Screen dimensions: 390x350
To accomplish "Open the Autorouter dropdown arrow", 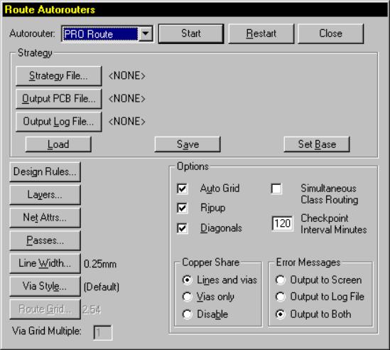I will click(146, 34).
